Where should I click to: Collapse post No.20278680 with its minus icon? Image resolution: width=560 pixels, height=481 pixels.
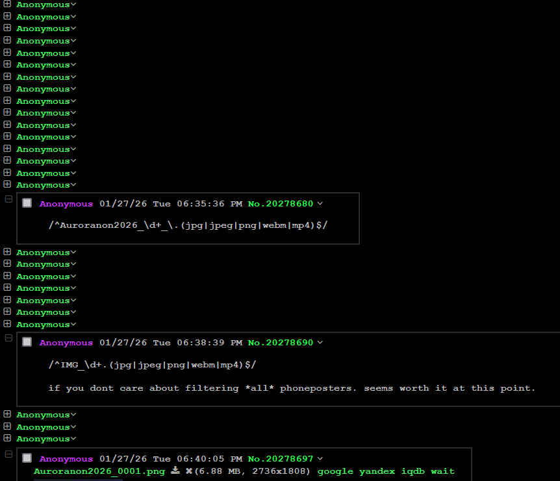[9, 199]
